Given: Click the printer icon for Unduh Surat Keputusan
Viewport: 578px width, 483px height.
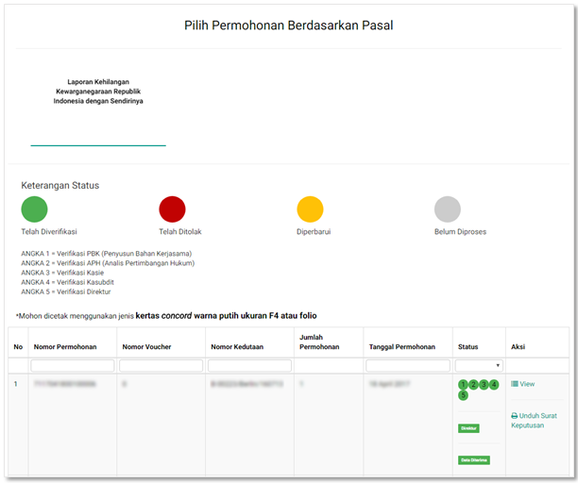Looking at the screenshot, I should pyautogui.click(x=515, y=415).
